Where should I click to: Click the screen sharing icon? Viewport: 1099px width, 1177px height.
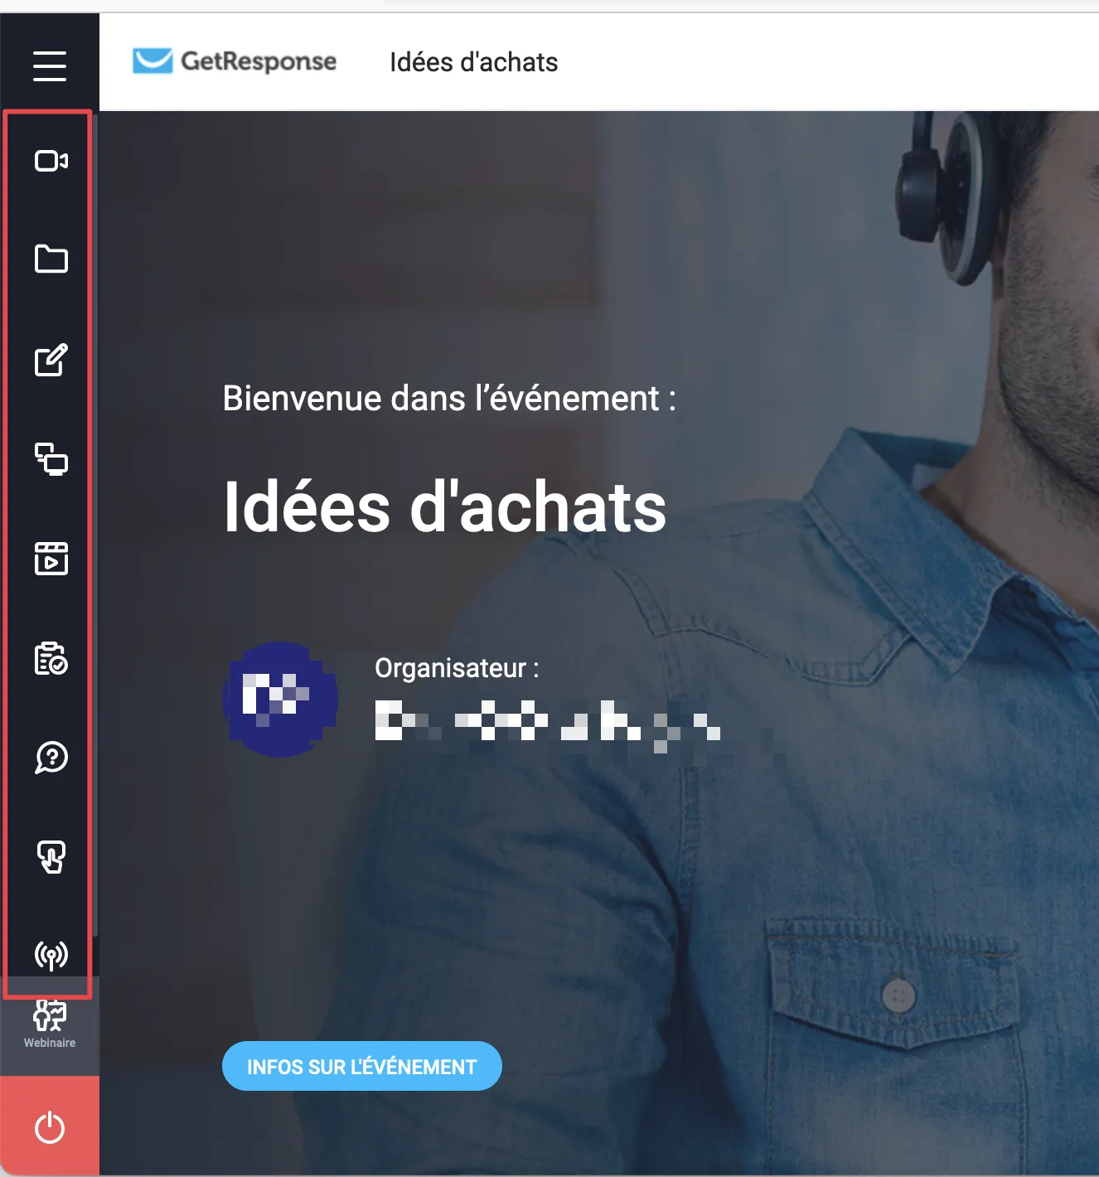(x=51, y=459)
